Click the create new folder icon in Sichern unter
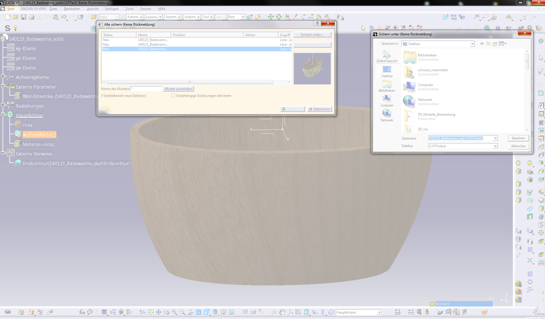The image size is (545, 319). tap(495, 44)
